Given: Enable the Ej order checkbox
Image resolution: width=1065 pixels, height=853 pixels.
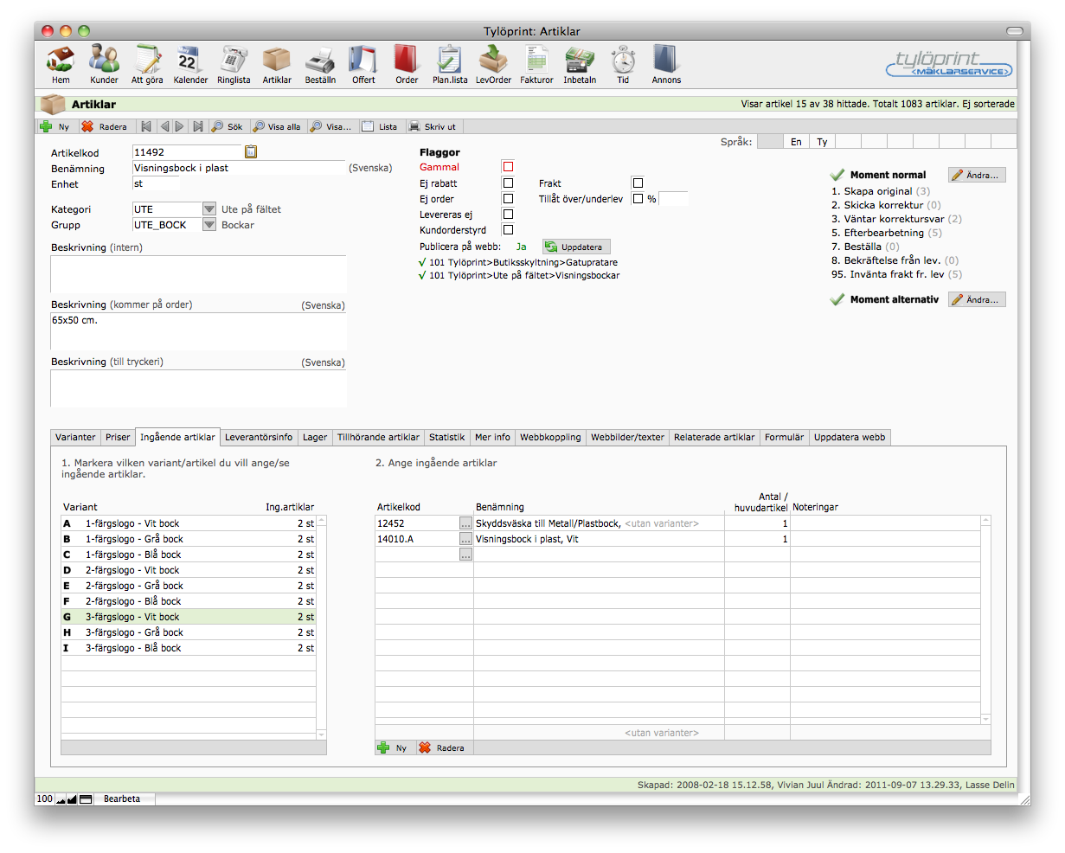Looking at the screenshot, I should (x=508, y=199).
